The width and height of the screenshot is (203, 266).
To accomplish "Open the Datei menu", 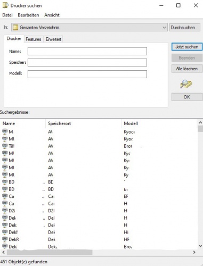I will point(7,15).
